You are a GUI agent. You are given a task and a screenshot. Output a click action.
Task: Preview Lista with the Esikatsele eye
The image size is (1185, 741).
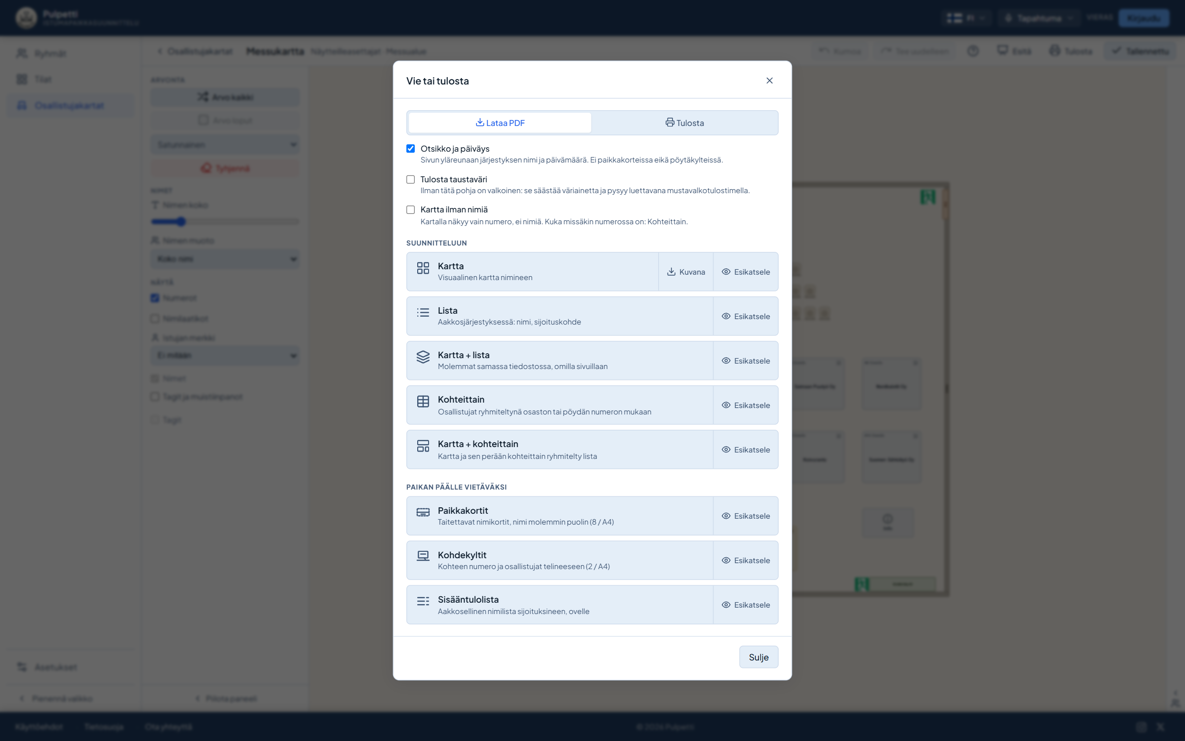point(746,316)
